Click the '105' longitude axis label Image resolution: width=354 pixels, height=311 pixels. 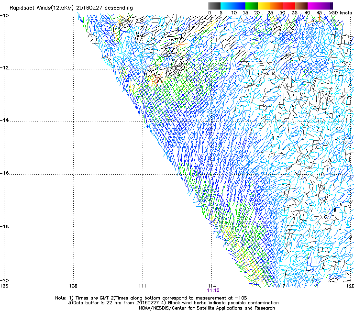coord(4,286)
